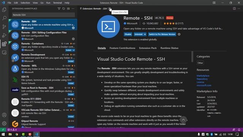This screenshot has width=243, height=137.
Task: Expand Install dropdown arrow for Remote - Containers
Action: pos(74,50)
